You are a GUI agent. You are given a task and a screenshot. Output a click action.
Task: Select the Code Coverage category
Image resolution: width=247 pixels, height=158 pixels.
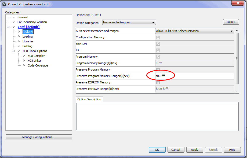[38, 66]
